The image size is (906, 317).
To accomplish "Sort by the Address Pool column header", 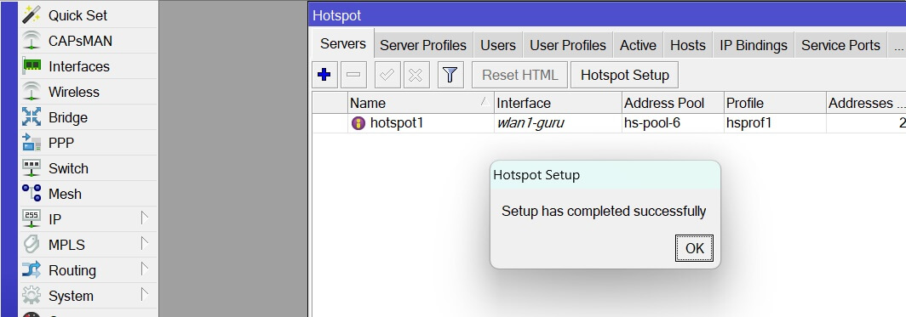I will [674, 103].
